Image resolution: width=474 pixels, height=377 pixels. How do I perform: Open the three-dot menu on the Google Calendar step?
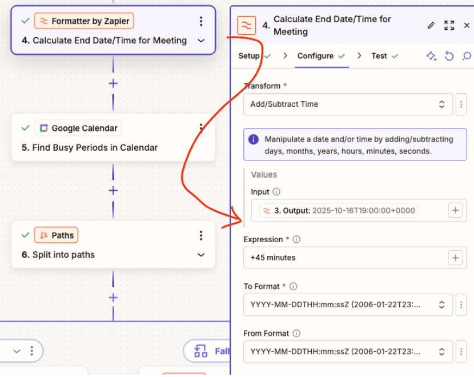(200, 127)
